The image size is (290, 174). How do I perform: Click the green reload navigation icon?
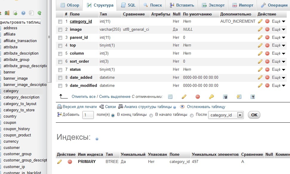click(39, 13)
